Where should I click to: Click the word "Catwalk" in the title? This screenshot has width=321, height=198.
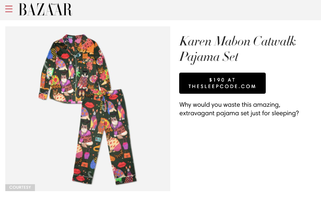(x=274, y=41)
